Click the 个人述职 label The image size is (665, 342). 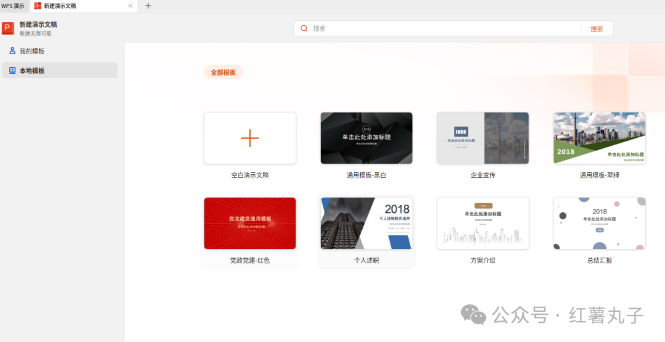tap(366, 260)
